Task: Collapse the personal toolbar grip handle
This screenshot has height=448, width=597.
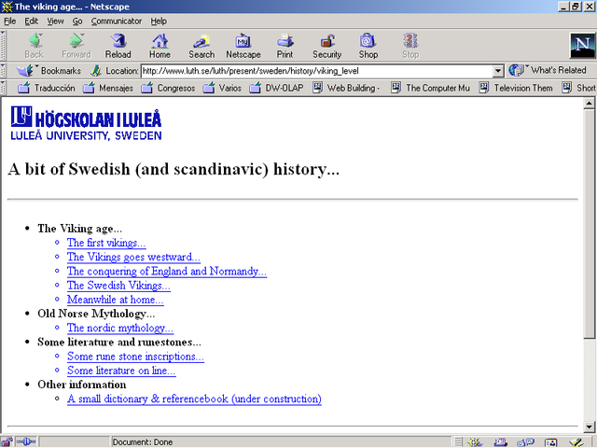Action: (3, 88)
